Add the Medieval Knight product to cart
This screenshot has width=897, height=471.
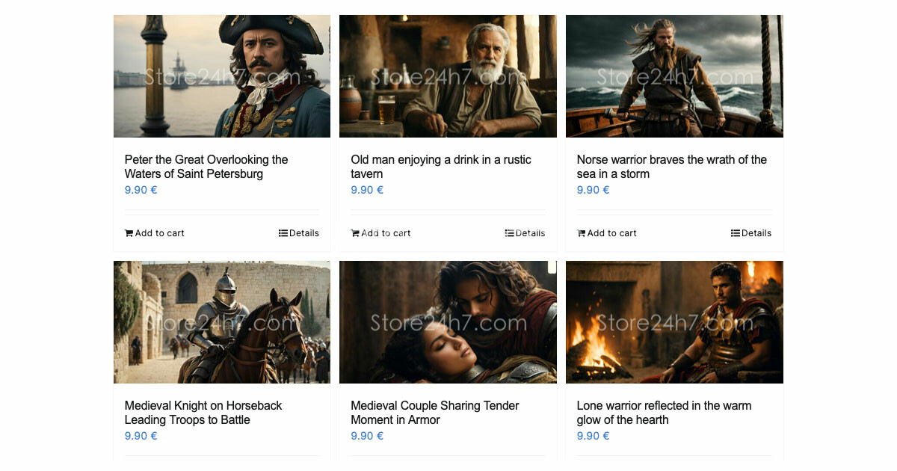154,470
